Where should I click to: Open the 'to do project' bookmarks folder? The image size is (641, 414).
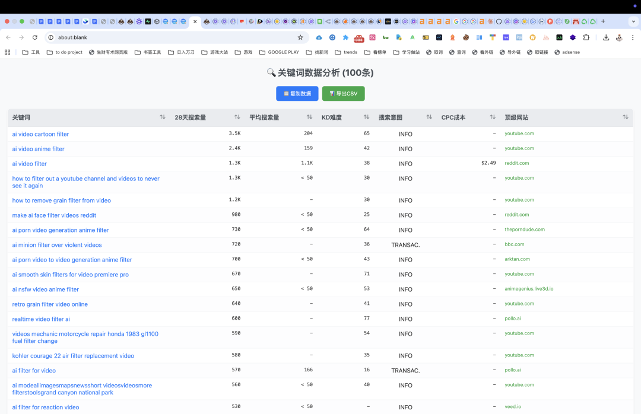pyautogui.click(x=65, y=52)
